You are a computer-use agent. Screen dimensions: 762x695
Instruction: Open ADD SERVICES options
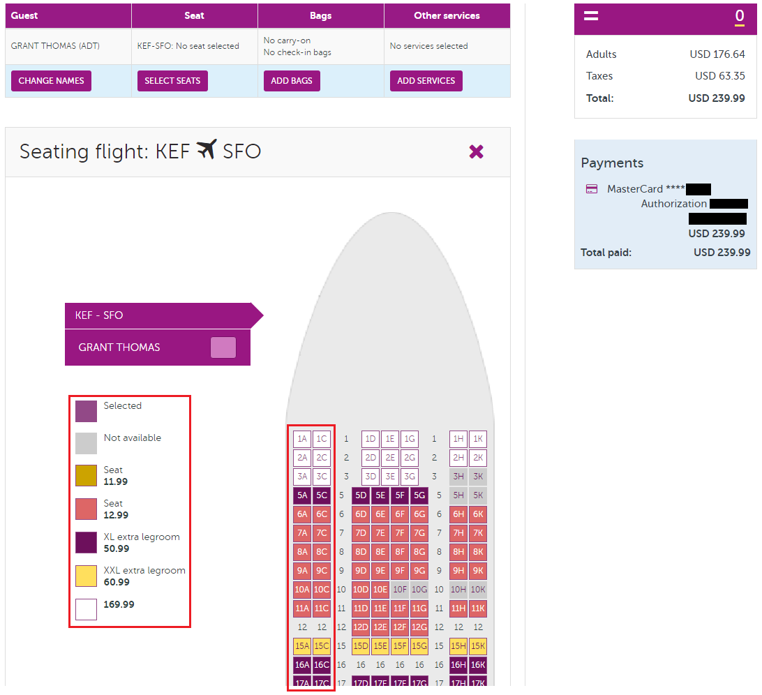click(426, 81)
